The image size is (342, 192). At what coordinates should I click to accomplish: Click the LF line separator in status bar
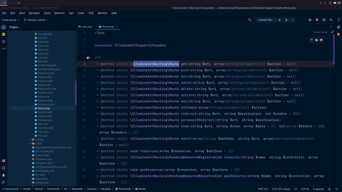pyautogui.click(x=296, y=189)
